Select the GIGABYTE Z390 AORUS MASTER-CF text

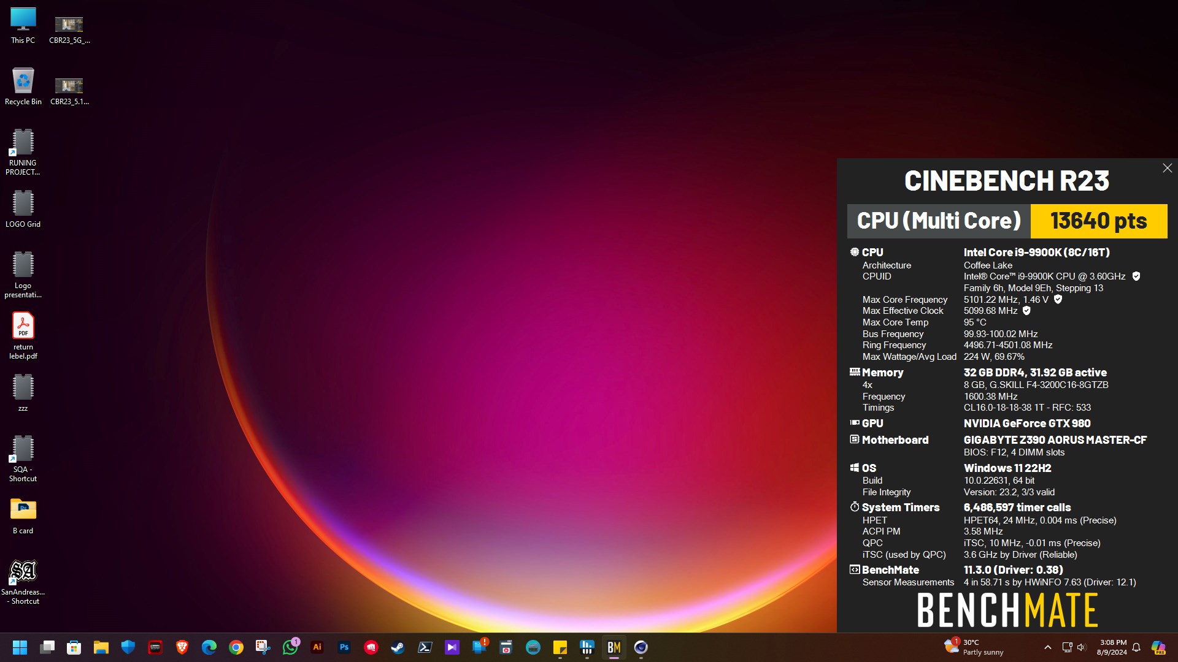1055,439
